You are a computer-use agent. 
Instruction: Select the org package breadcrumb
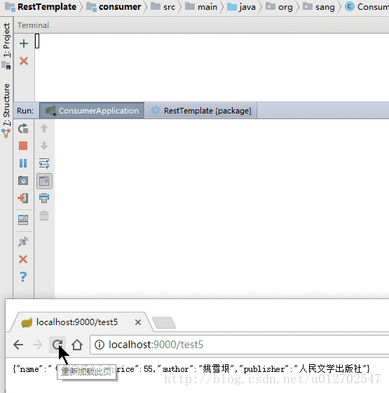(279, 7)
